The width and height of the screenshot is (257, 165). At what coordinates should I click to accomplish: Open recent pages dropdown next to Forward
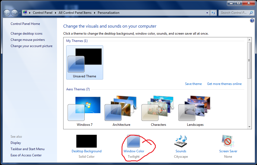(x=20, y=13)
